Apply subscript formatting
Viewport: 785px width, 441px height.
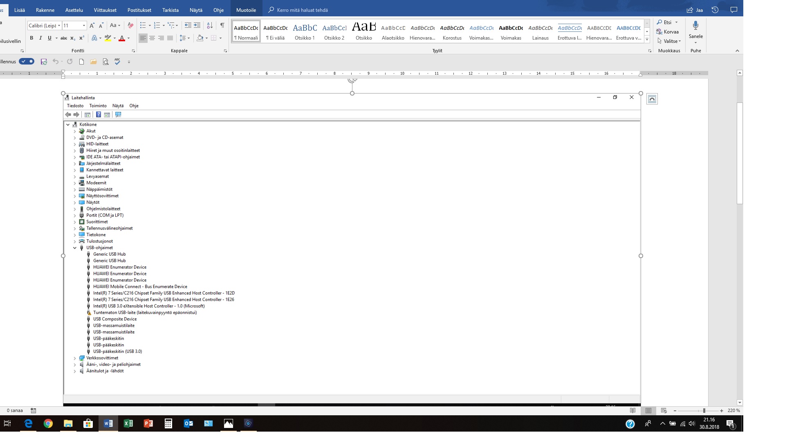point(73,38)
